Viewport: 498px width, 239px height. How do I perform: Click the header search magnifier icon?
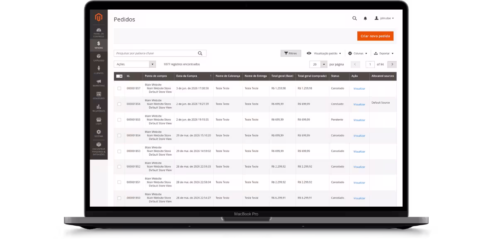(354, 18)
